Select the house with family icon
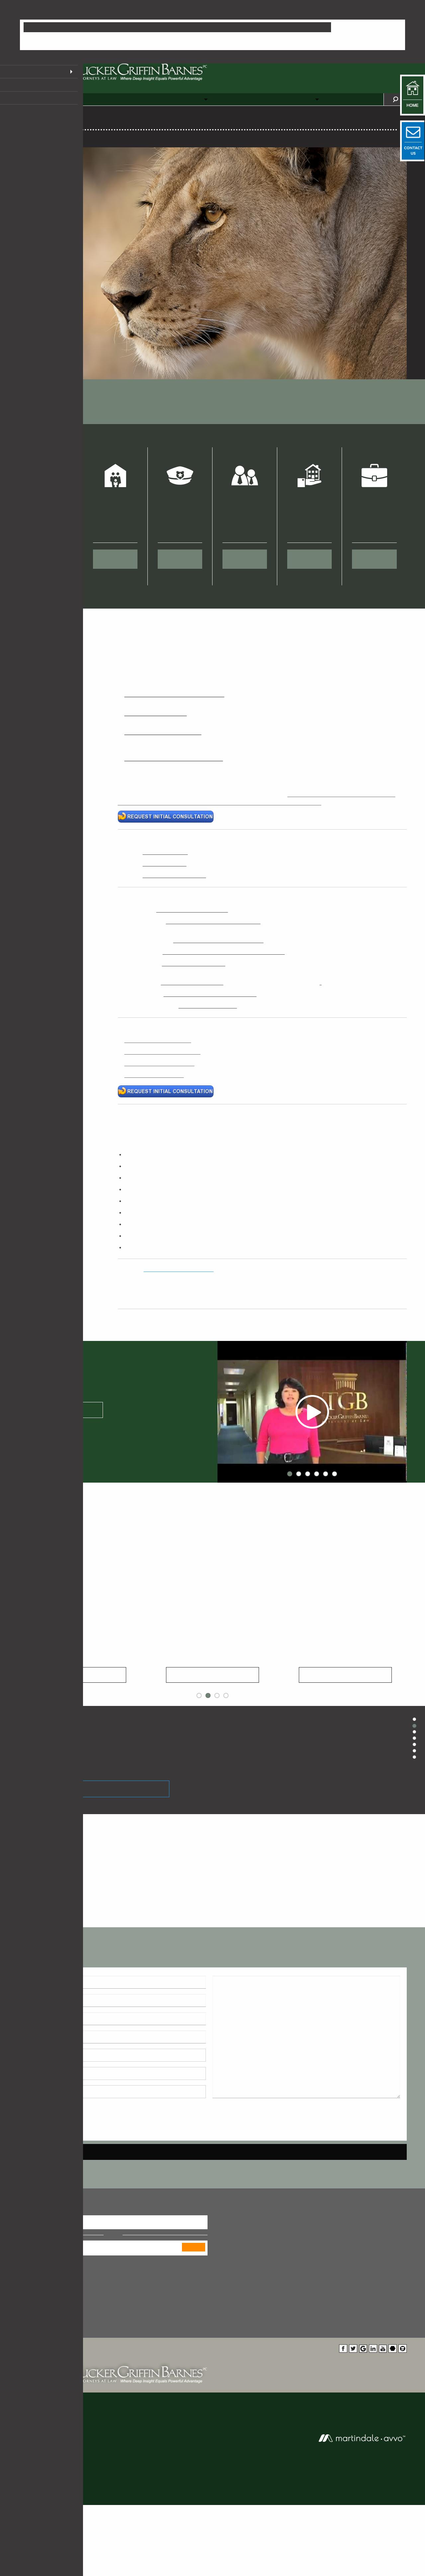The height and width of the screenshot is (2576, 425). (x=115, y=476)
